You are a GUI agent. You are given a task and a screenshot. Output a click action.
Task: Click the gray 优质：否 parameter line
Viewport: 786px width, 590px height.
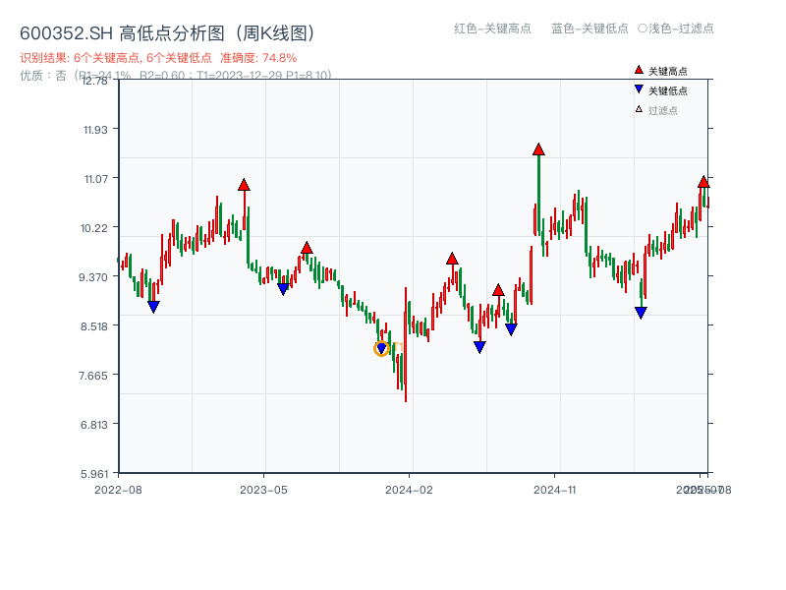[x=176, y=76]
